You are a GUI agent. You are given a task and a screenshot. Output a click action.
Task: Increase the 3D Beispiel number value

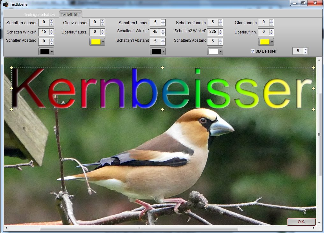[x=306, y=49]
